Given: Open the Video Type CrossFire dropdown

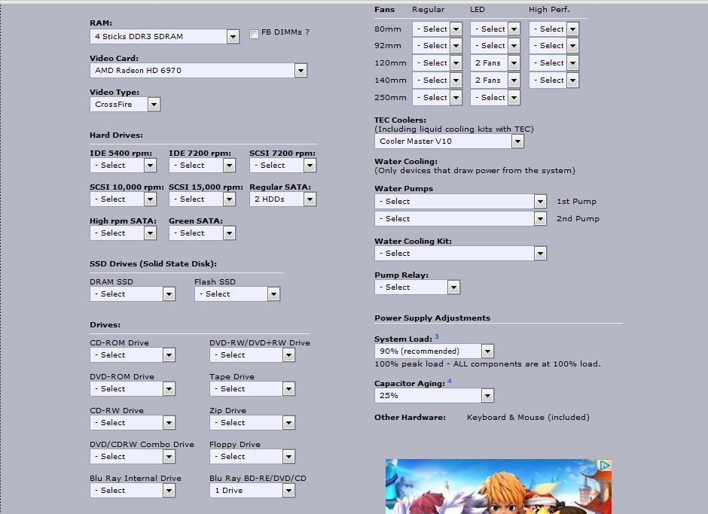Looking at the screenshot, I should [125, 105].
